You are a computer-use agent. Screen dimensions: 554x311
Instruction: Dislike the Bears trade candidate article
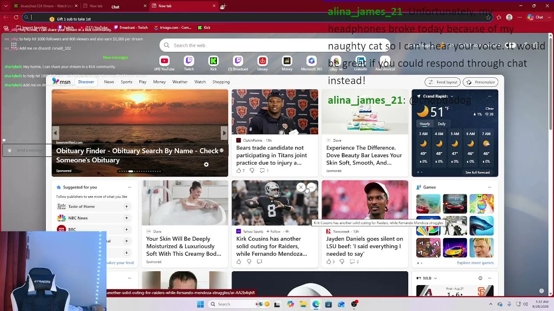point(252,171)
